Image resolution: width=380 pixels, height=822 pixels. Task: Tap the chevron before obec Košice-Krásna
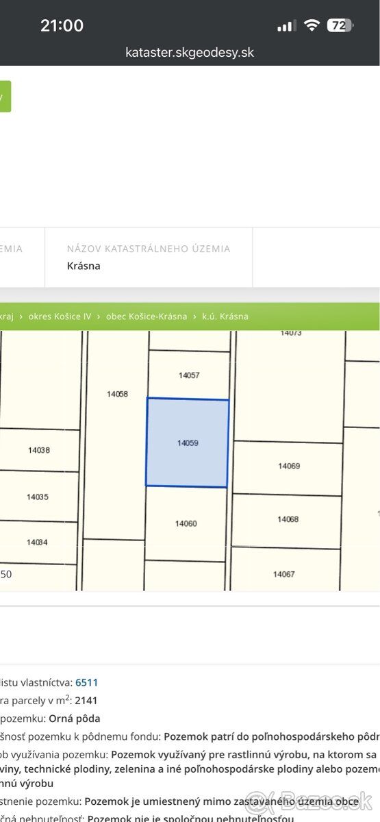[99, 316]
